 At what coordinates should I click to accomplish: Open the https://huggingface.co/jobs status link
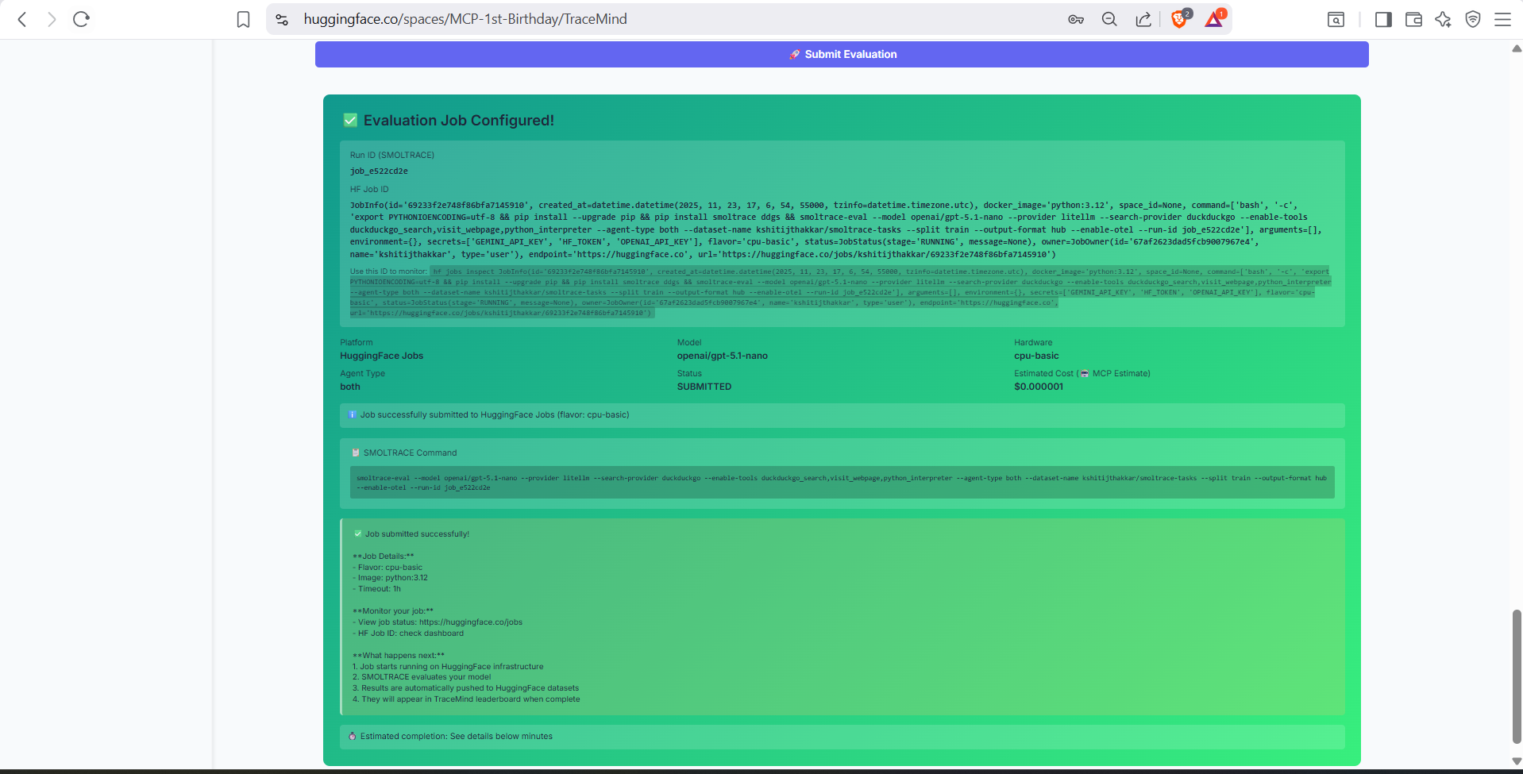(471, 622)
